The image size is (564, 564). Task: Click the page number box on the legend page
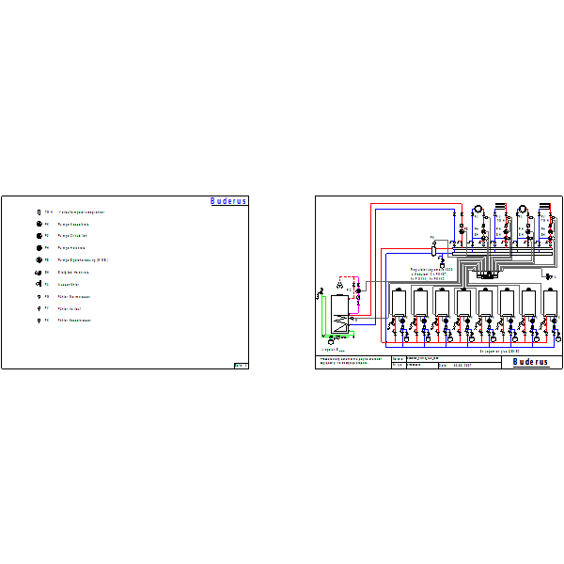click(241, 366)
